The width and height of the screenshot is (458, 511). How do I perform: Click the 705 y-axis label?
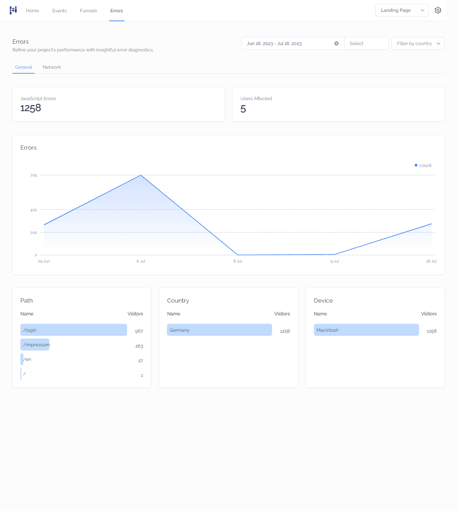click(34, 175)
